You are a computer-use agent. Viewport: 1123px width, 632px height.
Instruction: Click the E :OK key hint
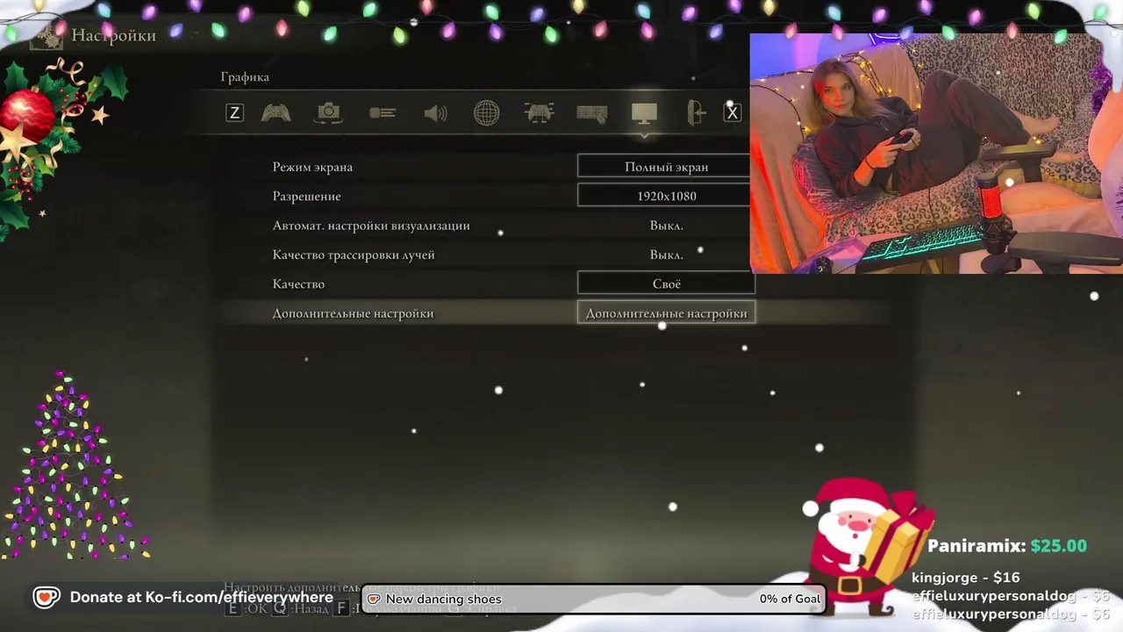pyautogui.click(x=247, y=608)
